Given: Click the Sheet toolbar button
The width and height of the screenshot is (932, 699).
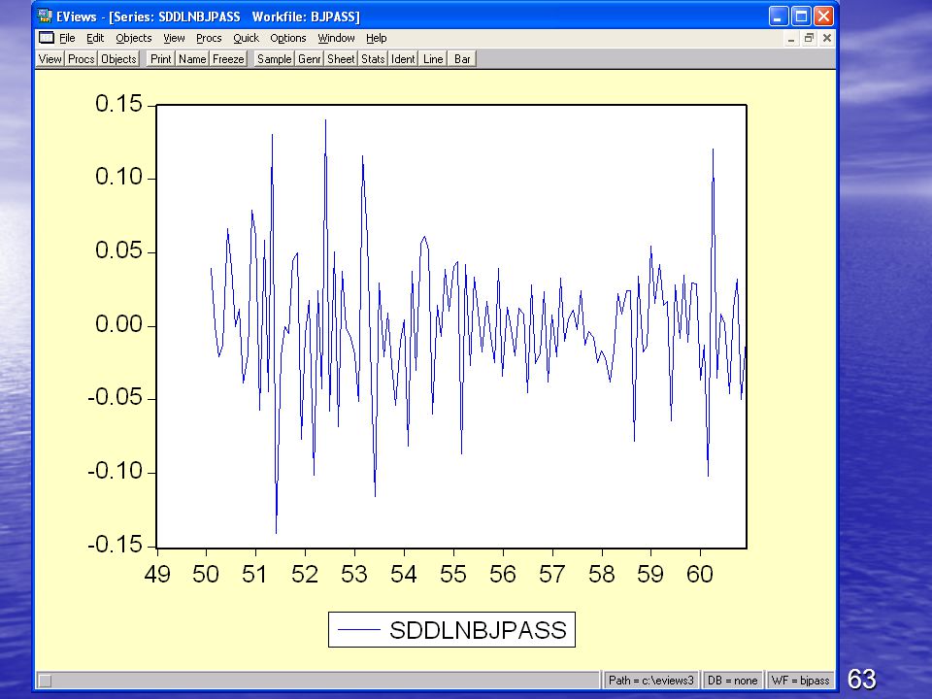Looking at the screenshot, I should 341,59.
